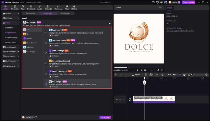Open the Einstellungen menu
210x121 pixels.
(31, 2)
